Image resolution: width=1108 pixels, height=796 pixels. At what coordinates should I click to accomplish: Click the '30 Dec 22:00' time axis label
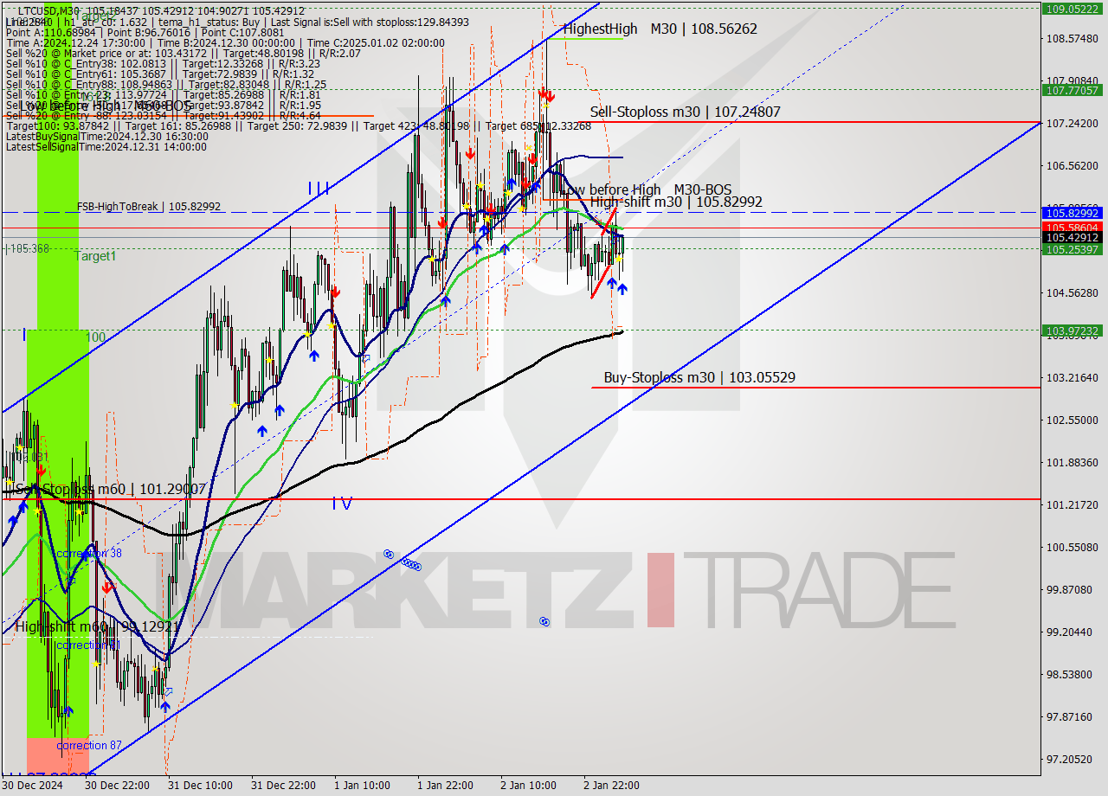point(117,786)
